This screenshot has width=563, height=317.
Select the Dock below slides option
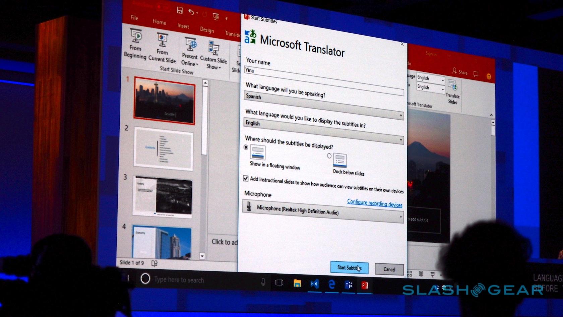(329, 156)
